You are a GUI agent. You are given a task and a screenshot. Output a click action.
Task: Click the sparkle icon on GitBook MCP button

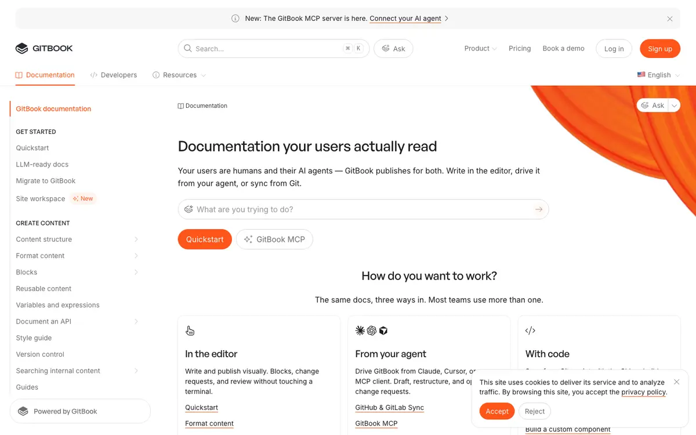(248, 240)
